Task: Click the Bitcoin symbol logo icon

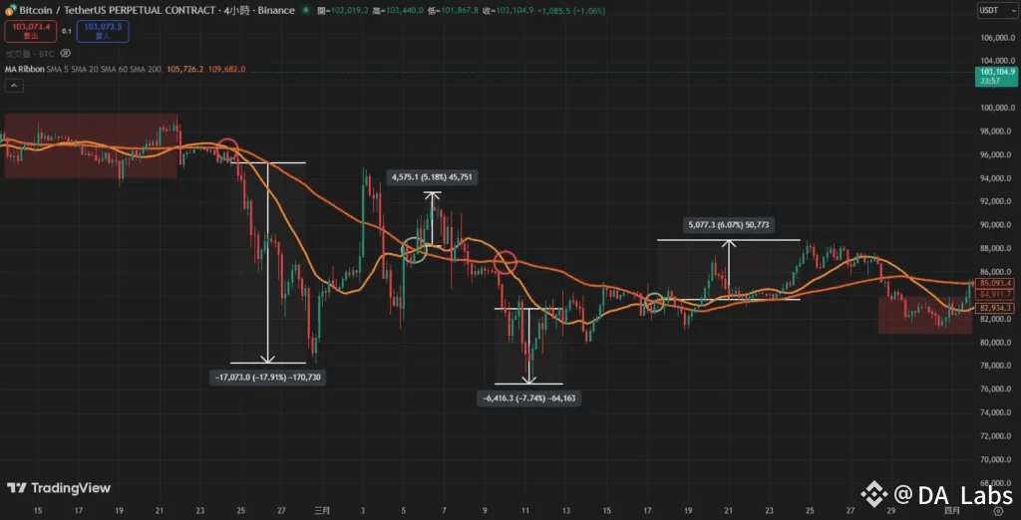Action: coord(10,10)
